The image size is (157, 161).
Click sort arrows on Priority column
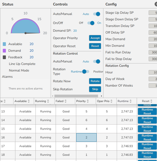[88, 101]
